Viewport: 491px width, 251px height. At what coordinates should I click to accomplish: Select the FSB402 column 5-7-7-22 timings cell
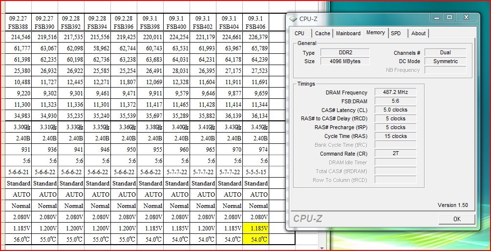coord(203,172)
